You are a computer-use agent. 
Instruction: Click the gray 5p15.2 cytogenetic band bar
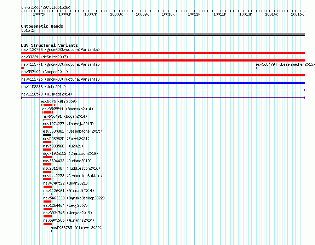click(x=163, y=34)
